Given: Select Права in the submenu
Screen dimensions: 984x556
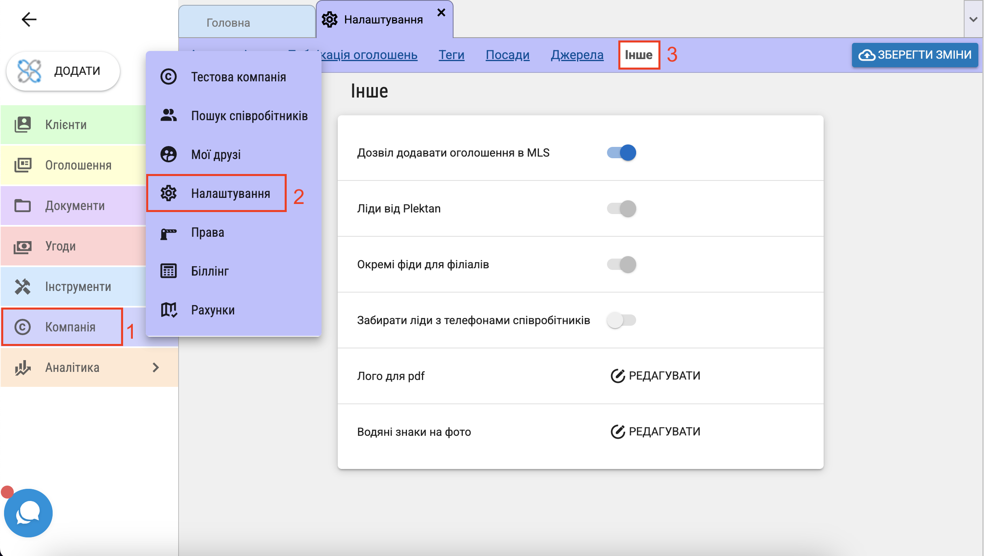Looking at the screenshot, I should tap(234, 232).
